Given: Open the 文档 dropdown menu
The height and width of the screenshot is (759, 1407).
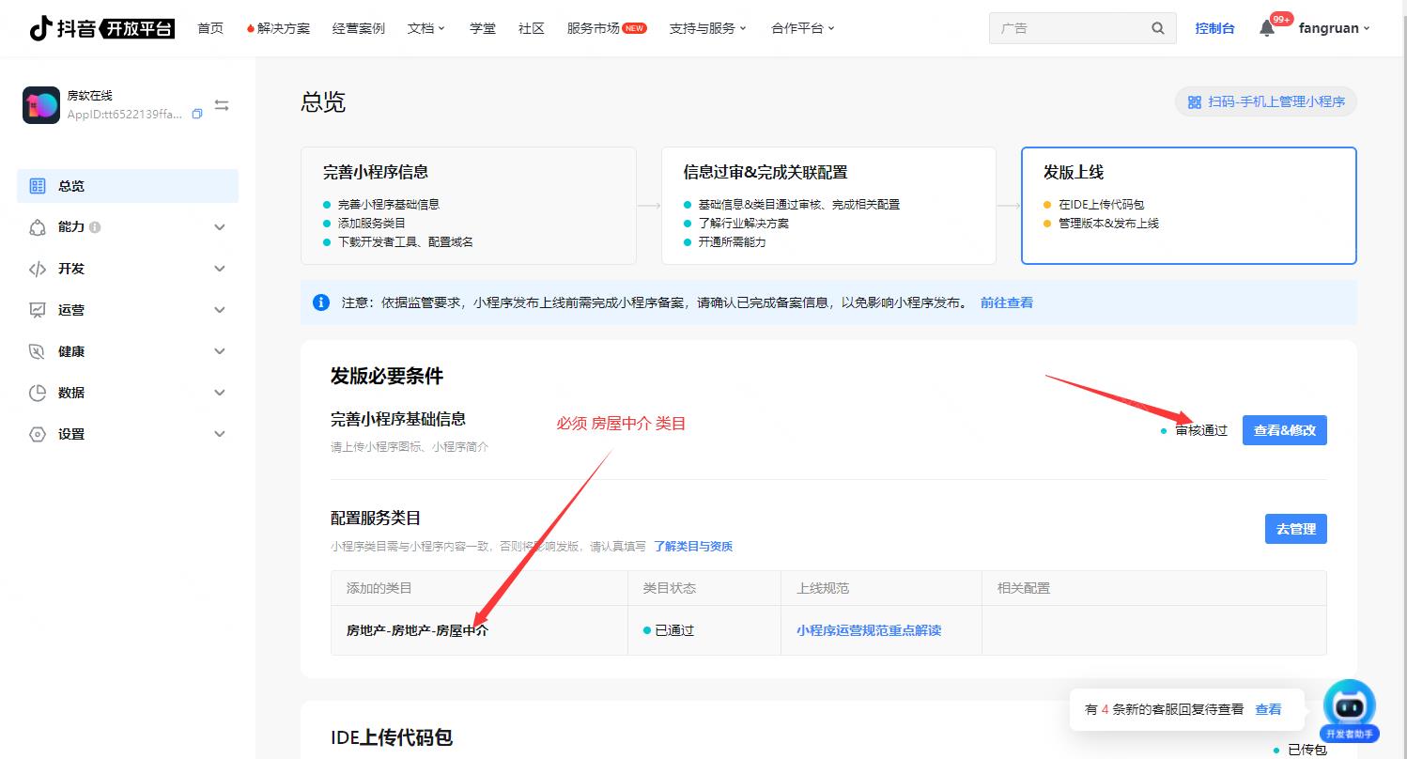Looking at the screenshot, I should click(x=426, y=28).
